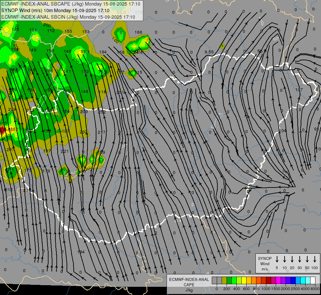The height and width of the screenshot is (295, 321).
Task: Click the 2500 label on CAPE scale
Action: (295, 289)
